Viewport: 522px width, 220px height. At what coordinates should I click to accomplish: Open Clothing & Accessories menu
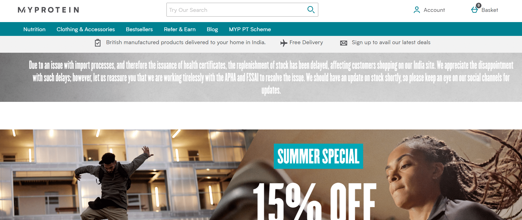click(86, 29)
